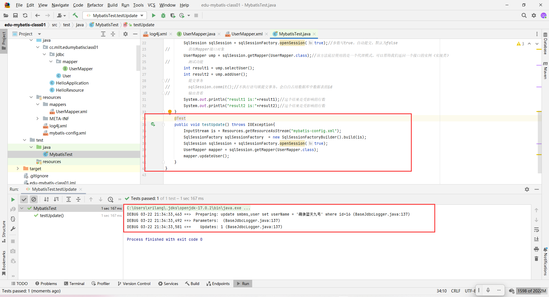
Task: Open the Services tool window
Action: point(168,284)
